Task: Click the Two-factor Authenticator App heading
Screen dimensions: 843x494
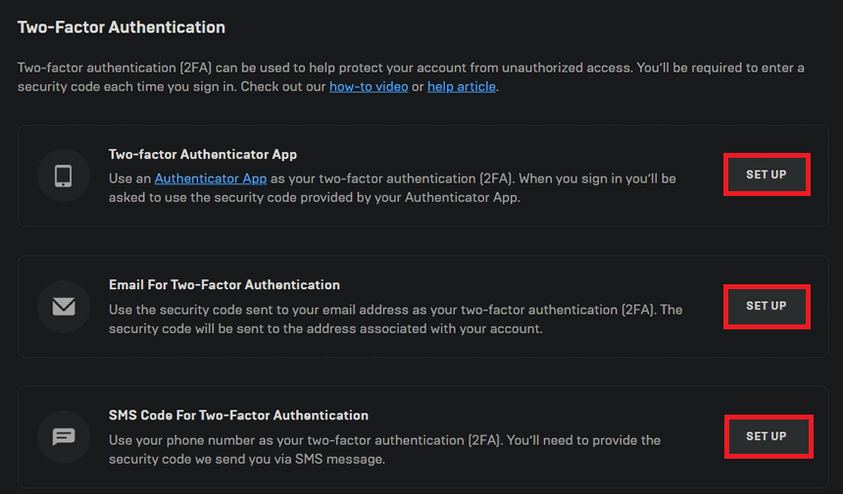Action: [203, 154]
